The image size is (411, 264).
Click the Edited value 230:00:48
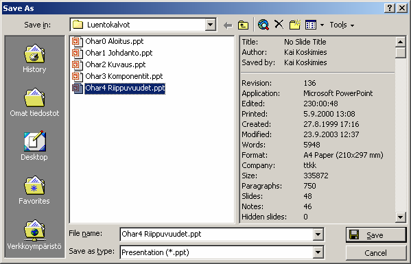320,104
